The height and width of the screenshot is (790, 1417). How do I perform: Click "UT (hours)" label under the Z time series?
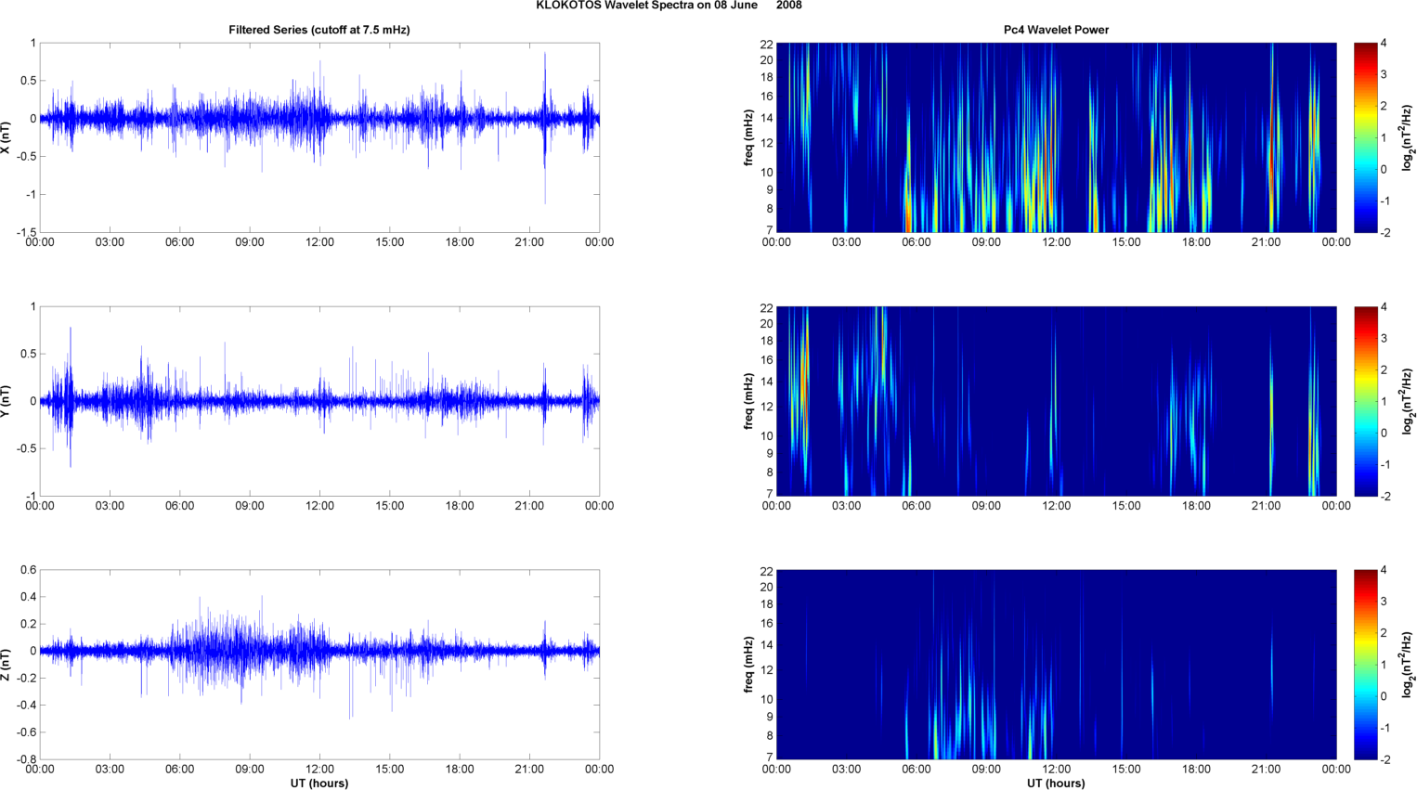click(319, 784)
